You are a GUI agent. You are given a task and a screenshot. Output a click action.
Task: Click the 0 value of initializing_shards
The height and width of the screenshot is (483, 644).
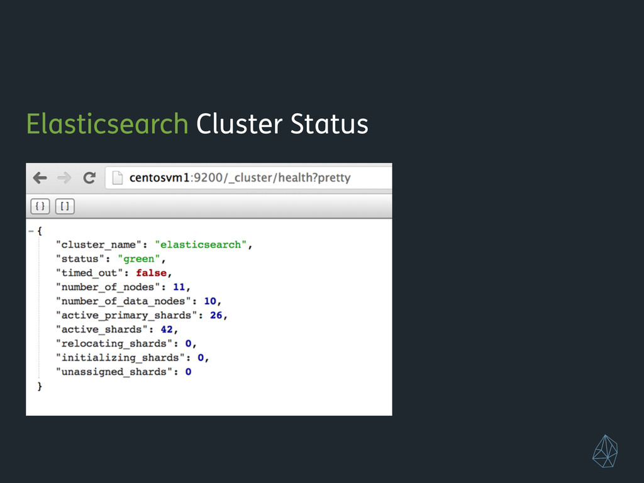[x=201, y=358]
